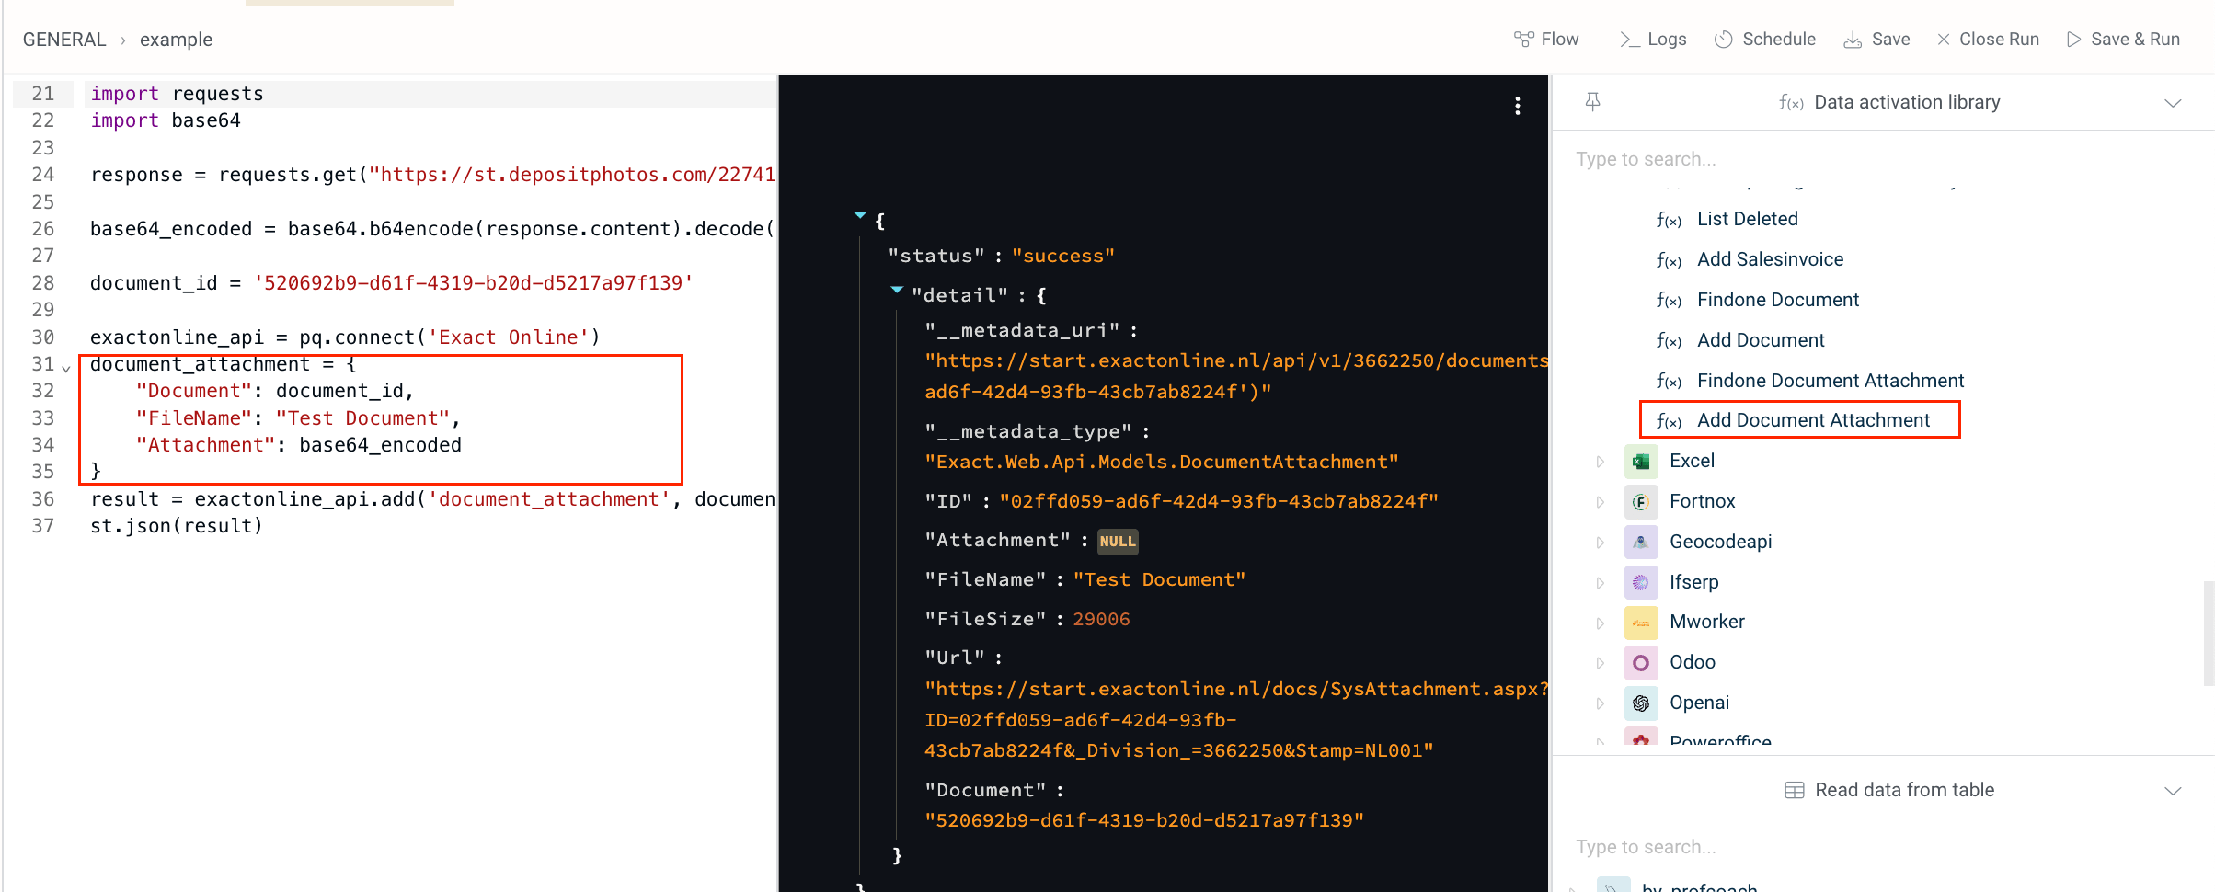2215x892 pixels.
Task: Expand the Ifserp connector
Action: coord(1601,583)
